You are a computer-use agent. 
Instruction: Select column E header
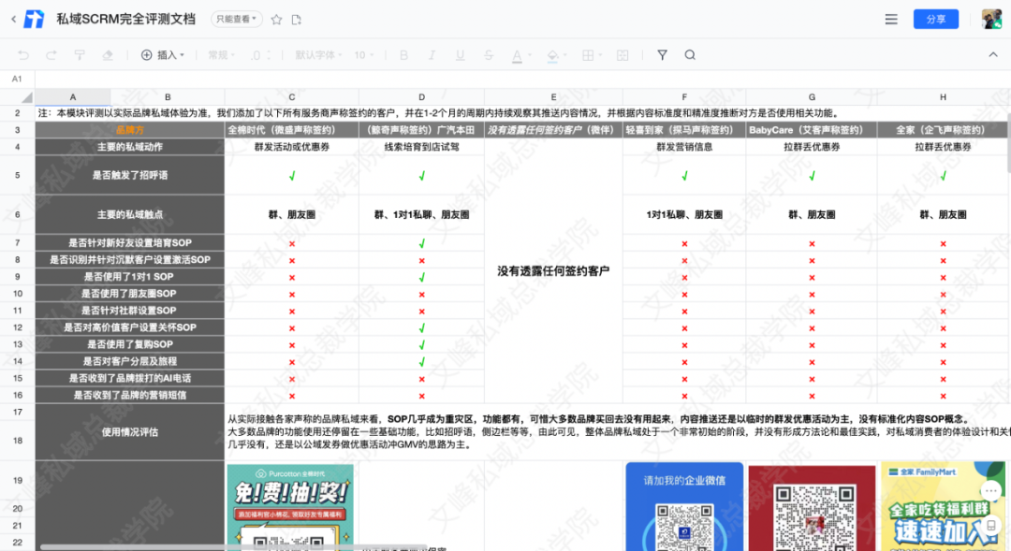(x=553, y=96)
